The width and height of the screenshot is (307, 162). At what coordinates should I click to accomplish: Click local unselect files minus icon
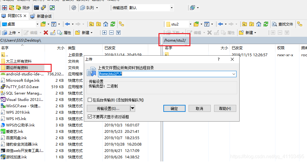coord(111,33)
